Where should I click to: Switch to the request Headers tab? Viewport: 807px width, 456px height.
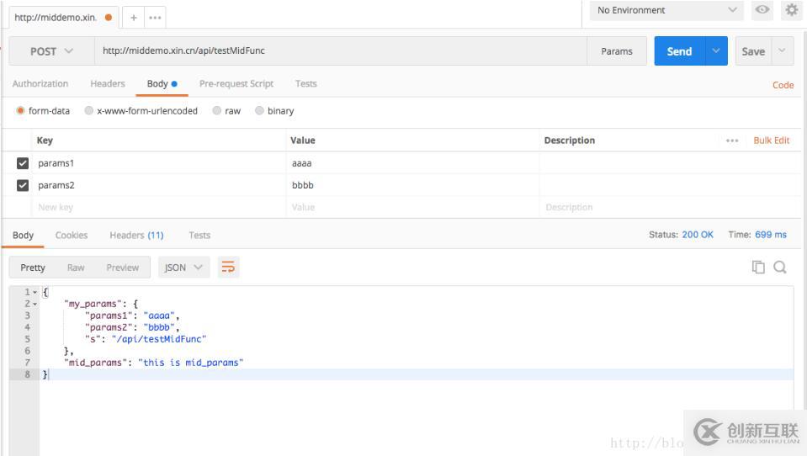coord(108,84)
